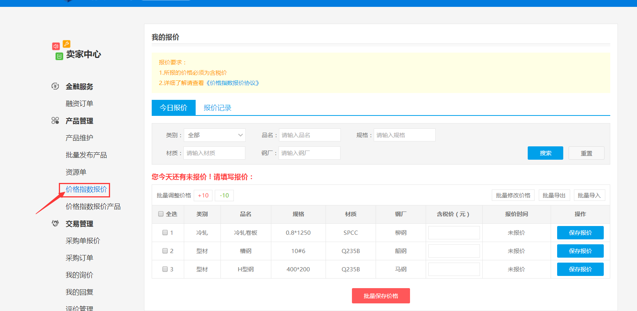Click the 含税价 input for 冷轧卷板 row
This screenshot has height=311, width=637.
pos(454,232)
